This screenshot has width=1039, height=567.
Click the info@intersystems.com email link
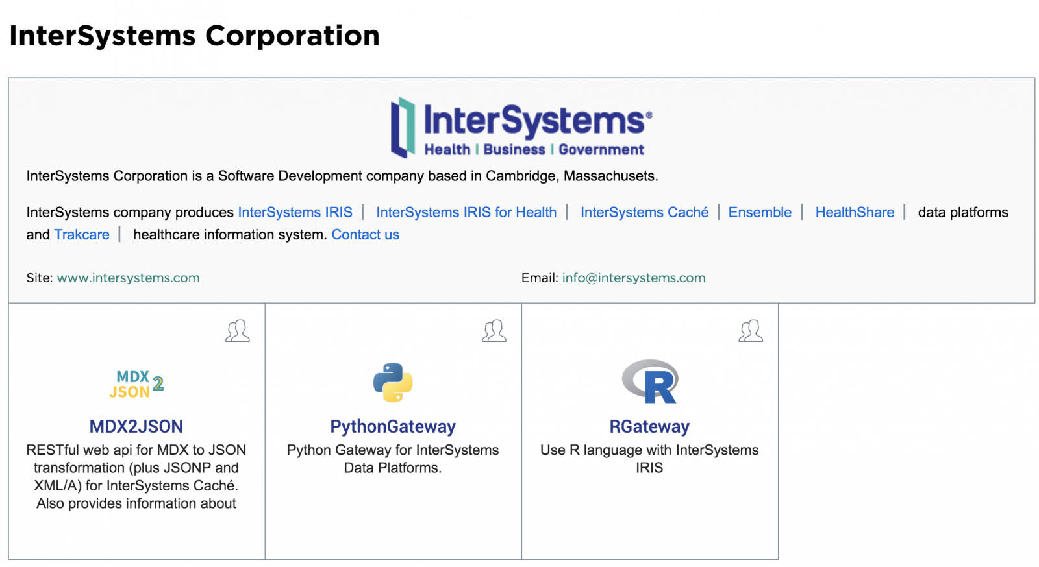point(634,278)
